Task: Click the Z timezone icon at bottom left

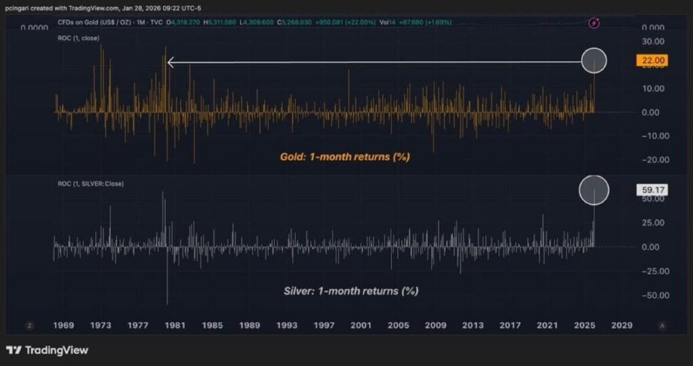Action: pyautogui.click(x=29, y=325)
